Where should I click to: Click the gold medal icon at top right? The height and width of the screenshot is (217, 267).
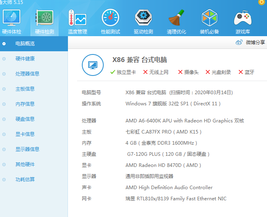click(261, 2)
